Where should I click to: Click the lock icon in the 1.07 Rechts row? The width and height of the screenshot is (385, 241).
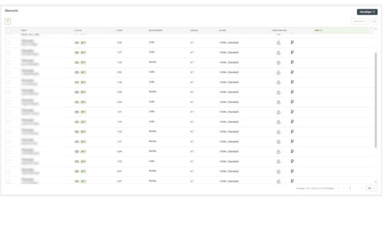[279, 142]
